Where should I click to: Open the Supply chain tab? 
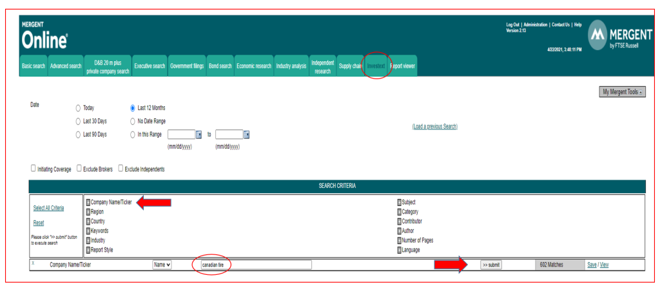point(350,66)
